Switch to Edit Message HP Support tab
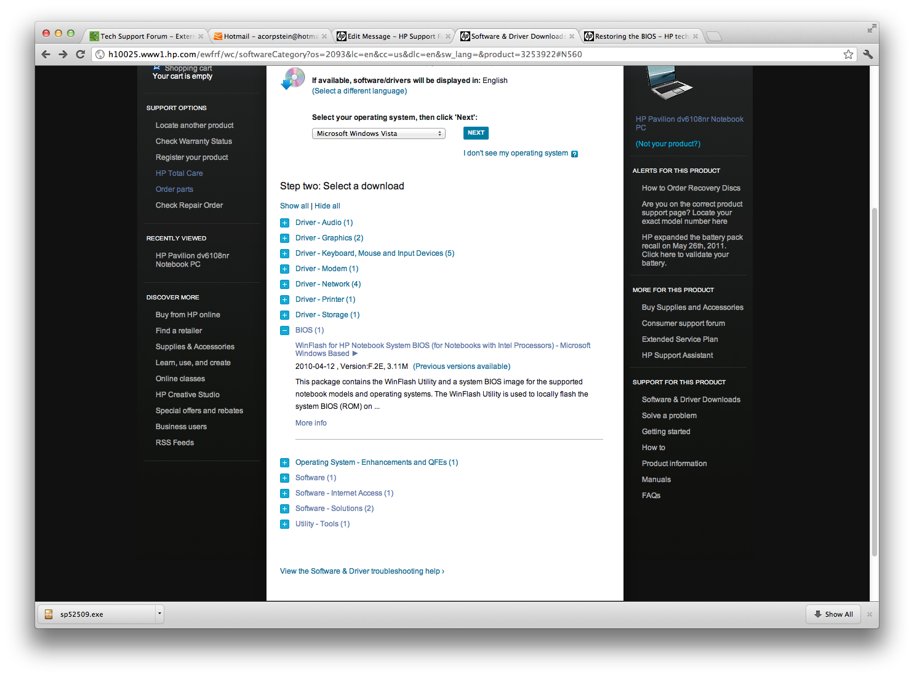 point(394,36)
